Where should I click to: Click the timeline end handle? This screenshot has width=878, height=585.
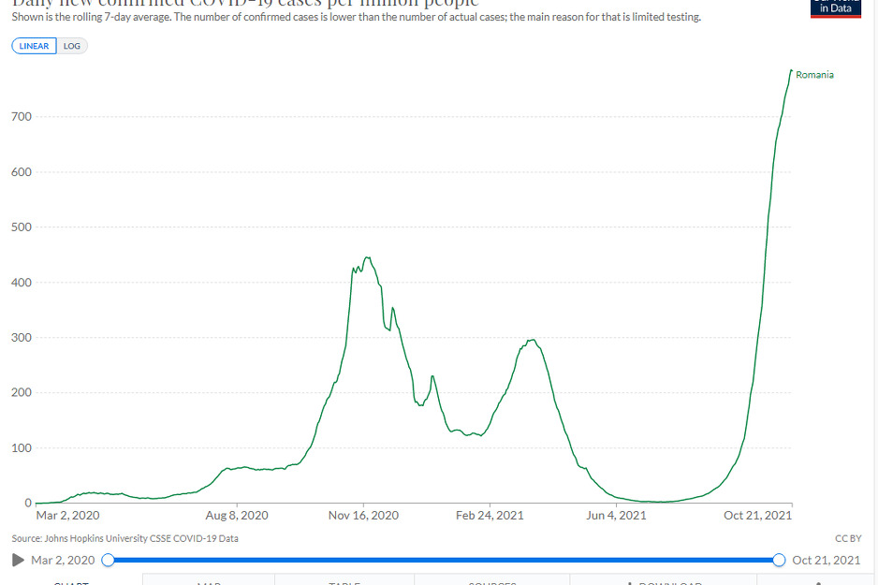[779, 560]
